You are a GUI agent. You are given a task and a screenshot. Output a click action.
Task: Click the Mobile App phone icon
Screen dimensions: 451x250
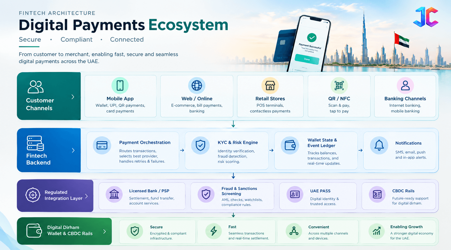pos(120,86)
